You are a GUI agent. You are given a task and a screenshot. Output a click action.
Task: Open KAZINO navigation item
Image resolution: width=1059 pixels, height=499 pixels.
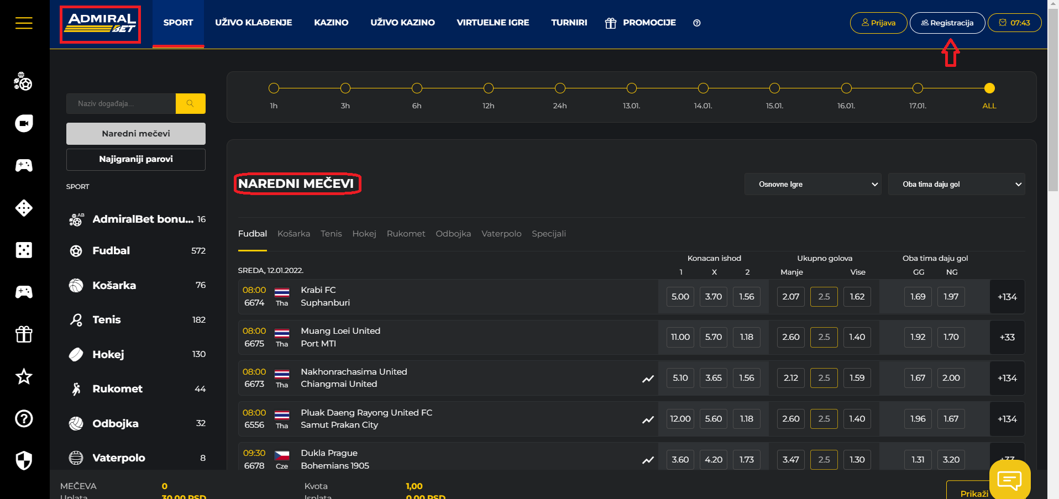click(331, 23)
